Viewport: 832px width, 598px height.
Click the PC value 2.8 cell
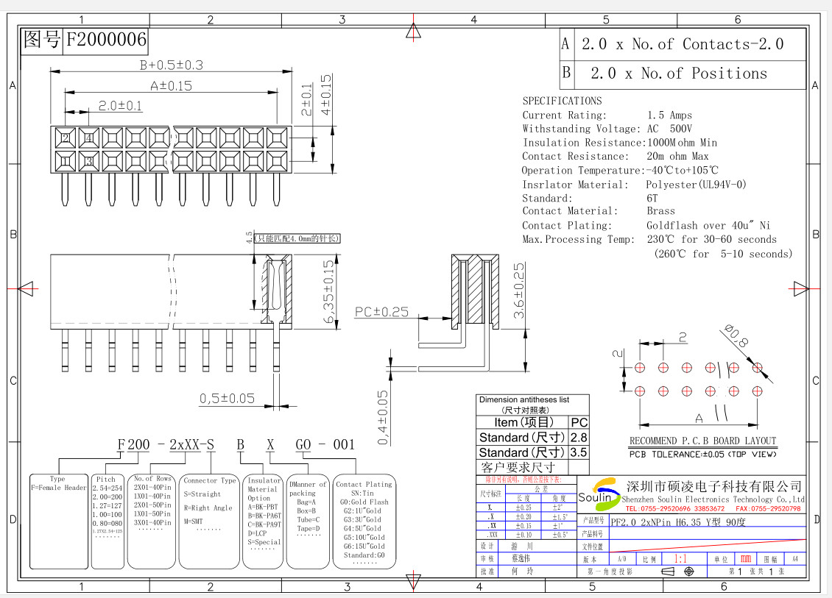(579, 437)
